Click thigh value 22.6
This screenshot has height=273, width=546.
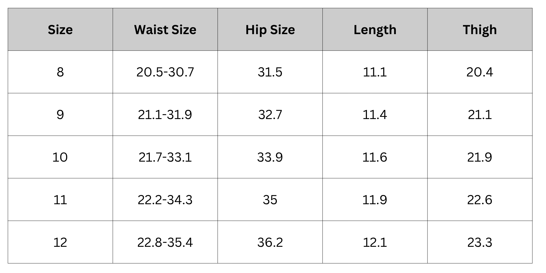point(480,200)
